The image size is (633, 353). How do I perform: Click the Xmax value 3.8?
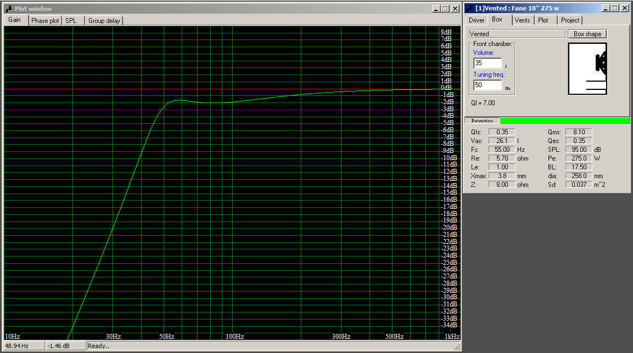pos(502,176)
